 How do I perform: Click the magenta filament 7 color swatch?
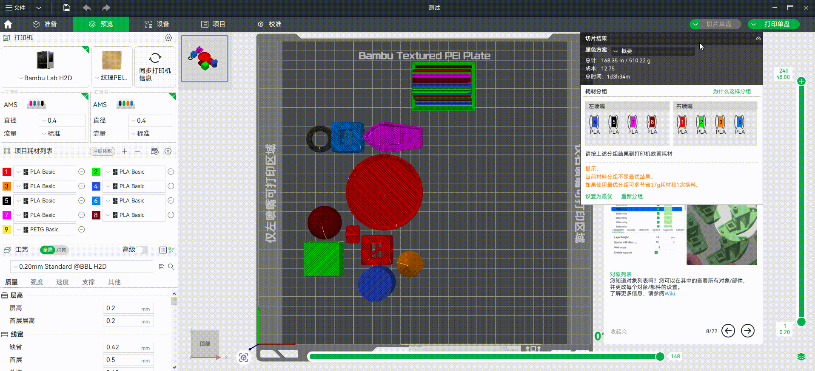(x=7, y=215)
